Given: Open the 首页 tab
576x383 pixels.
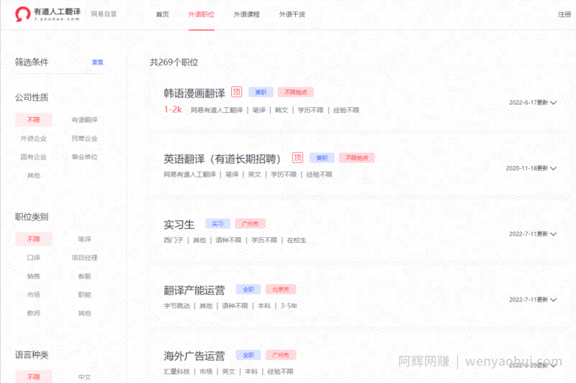Looking at the screenshot, I should pos(163,14).
